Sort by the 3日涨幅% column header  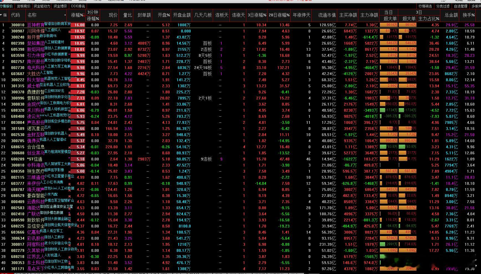click(257, 15)
